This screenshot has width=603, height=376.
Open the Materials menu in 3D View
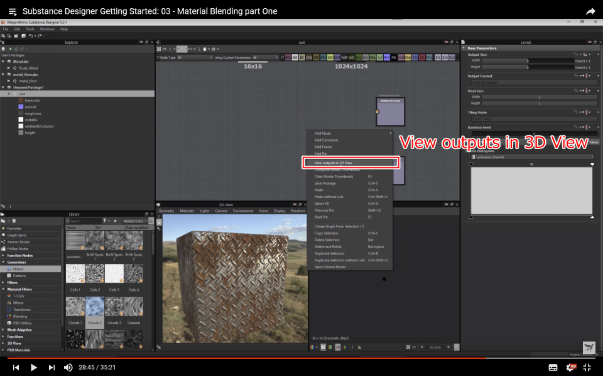pyautogui.click(x=187, y=211)
